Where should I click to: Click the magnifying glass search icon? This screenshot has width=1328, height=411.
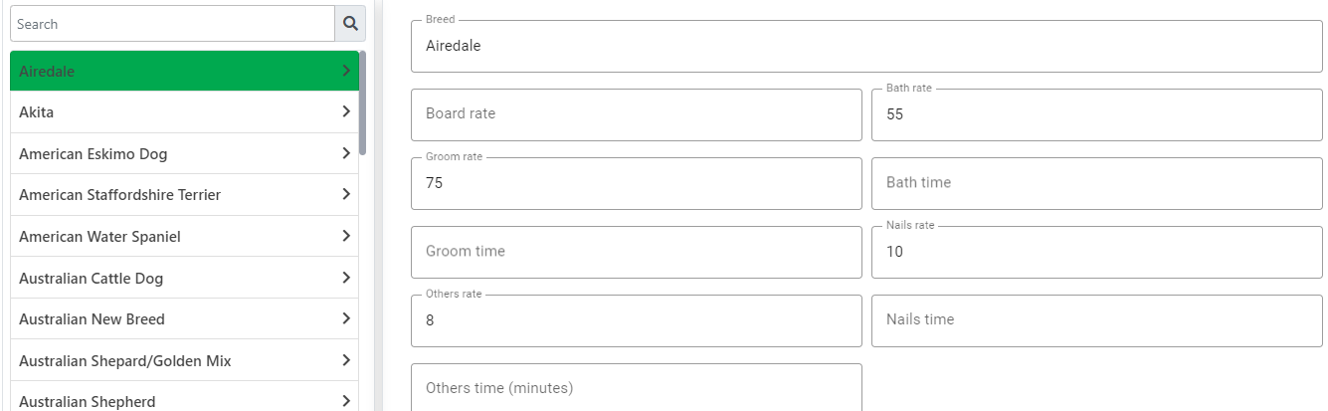350,23
